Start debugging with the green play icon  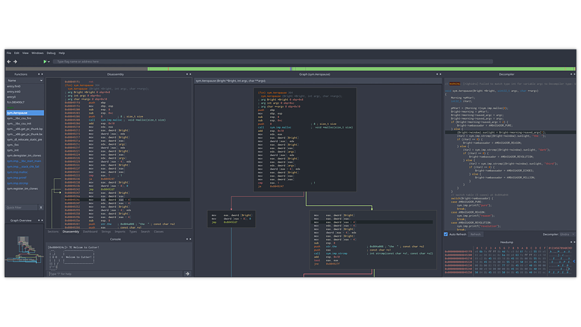point(45,61)
